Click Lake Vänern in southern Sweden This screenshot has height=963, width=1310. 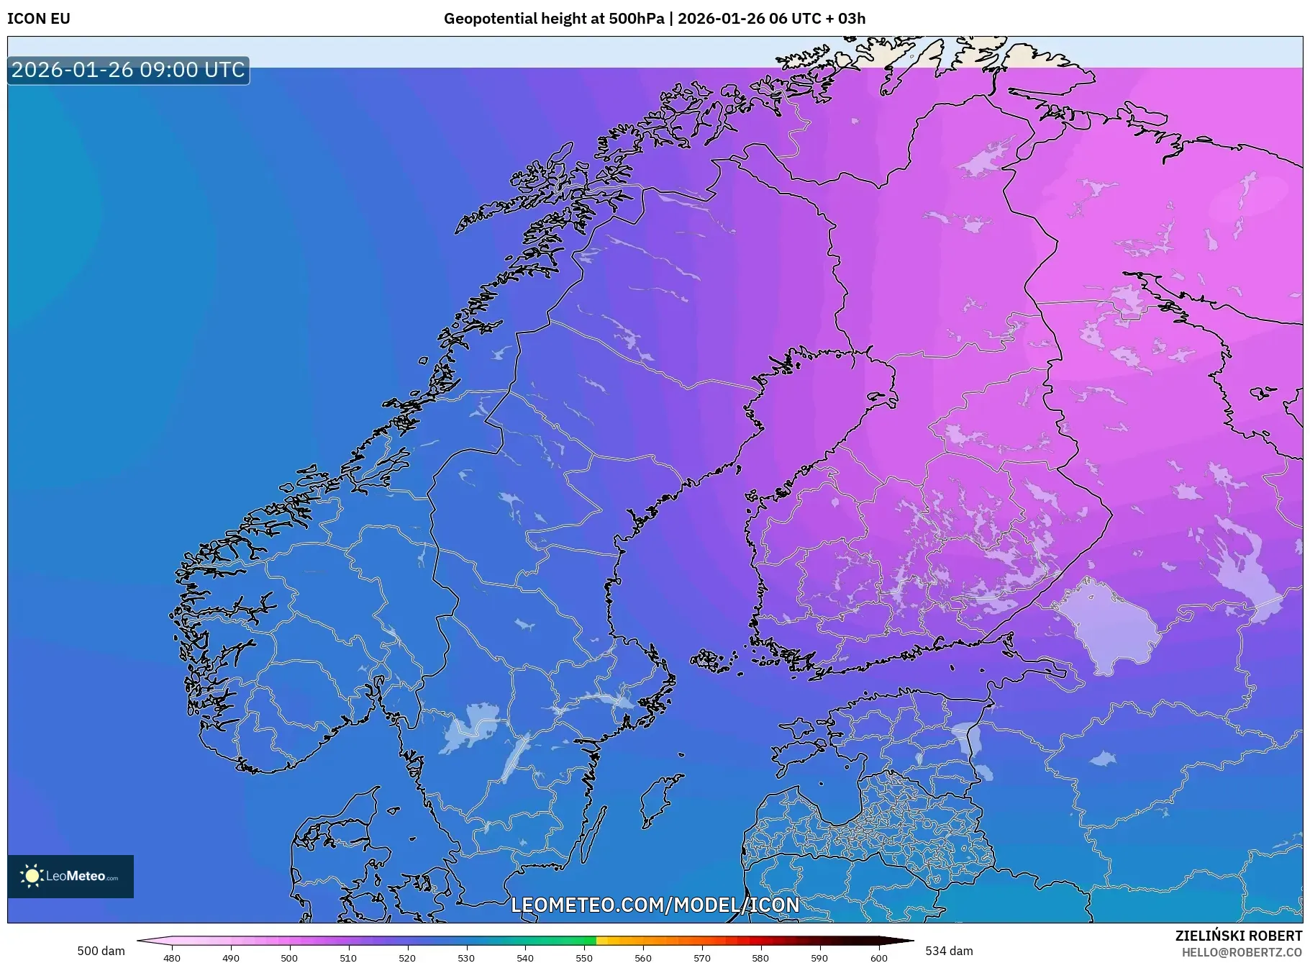tap(469, 727)
